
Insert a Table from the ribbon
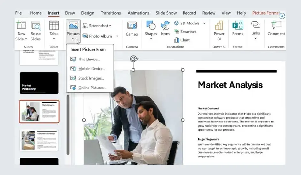coord(54,26)
